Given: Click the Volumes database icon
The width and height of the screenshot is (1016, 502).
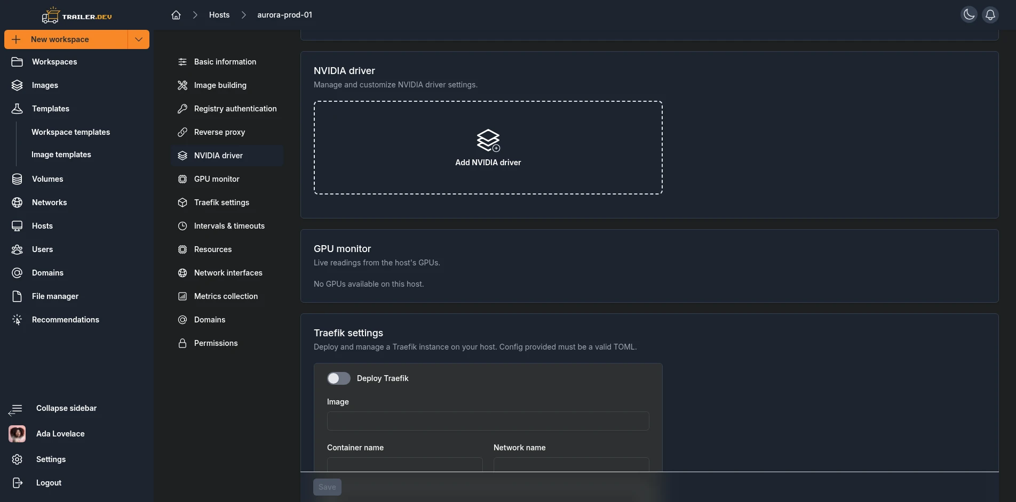Looking at the screenshot, I should [17, 179].
